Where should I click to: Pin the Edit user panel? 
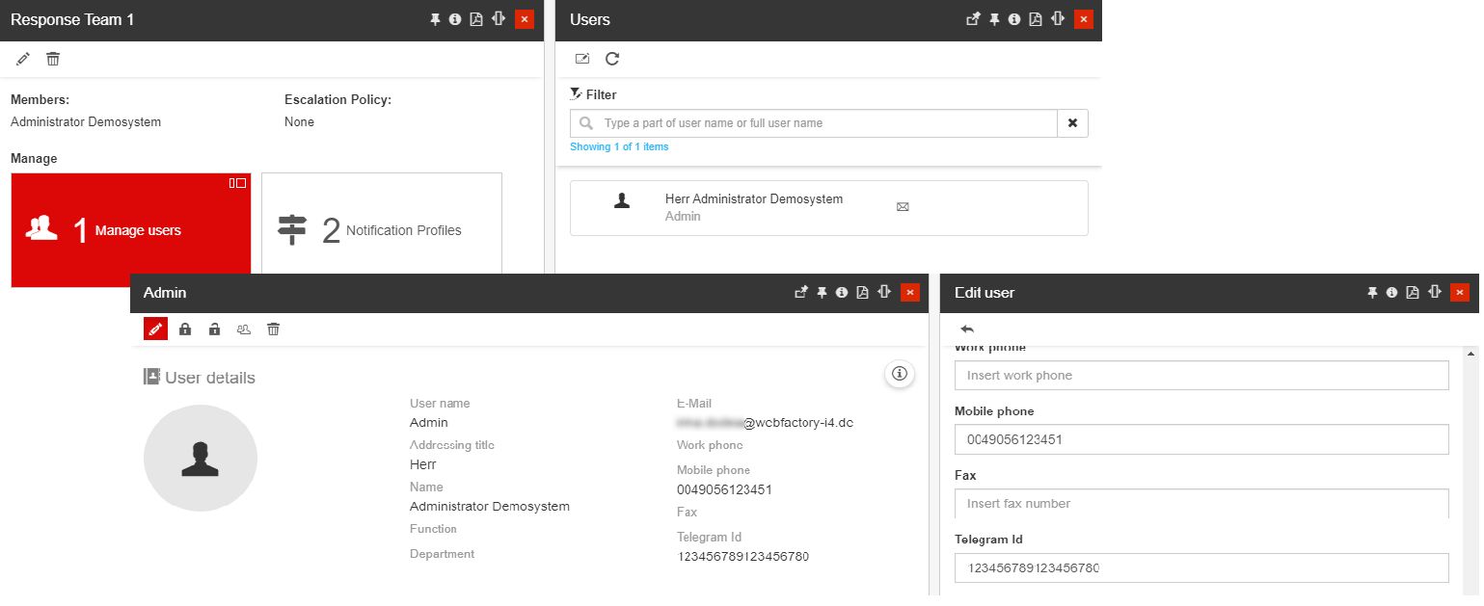tap(1372, 293)
